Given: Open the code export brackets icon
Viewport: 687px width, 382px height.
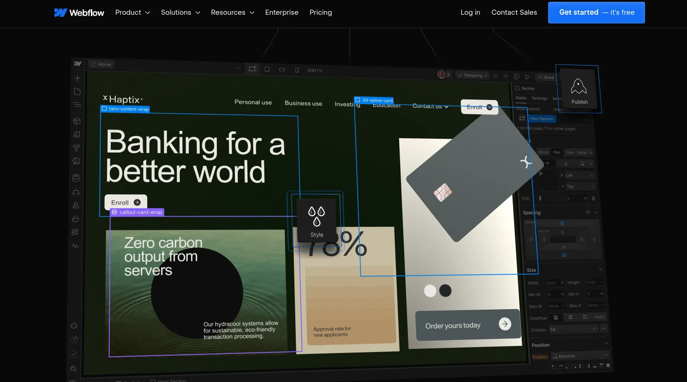Looking at the screenshot, I should point(506,76).
